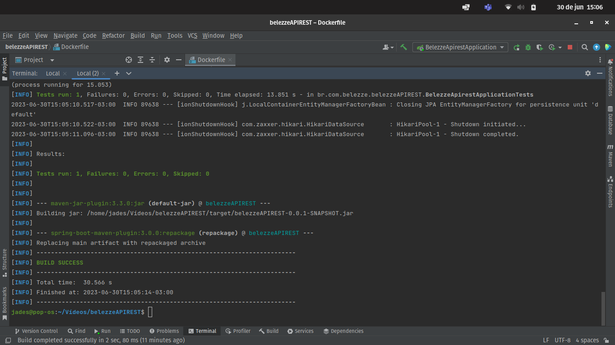Switch to the Local terminal tab
The image size is (615, 345).
(53, 73)
